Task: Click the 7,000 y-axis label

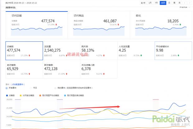Action: 9,125
